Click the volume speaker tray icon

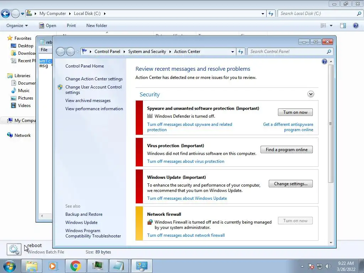pyautogui.click(x=328, y=266)
